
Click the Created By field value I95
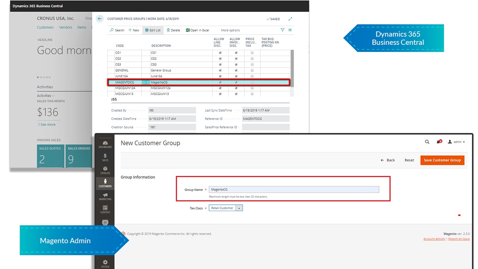(172, 110)
